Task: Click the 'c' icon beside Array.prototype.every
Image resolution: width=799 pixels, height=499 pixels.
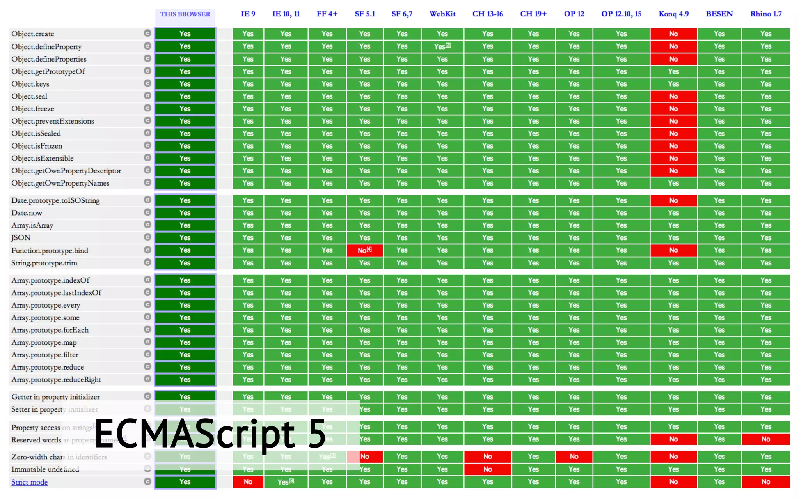Action: [147, 304]
